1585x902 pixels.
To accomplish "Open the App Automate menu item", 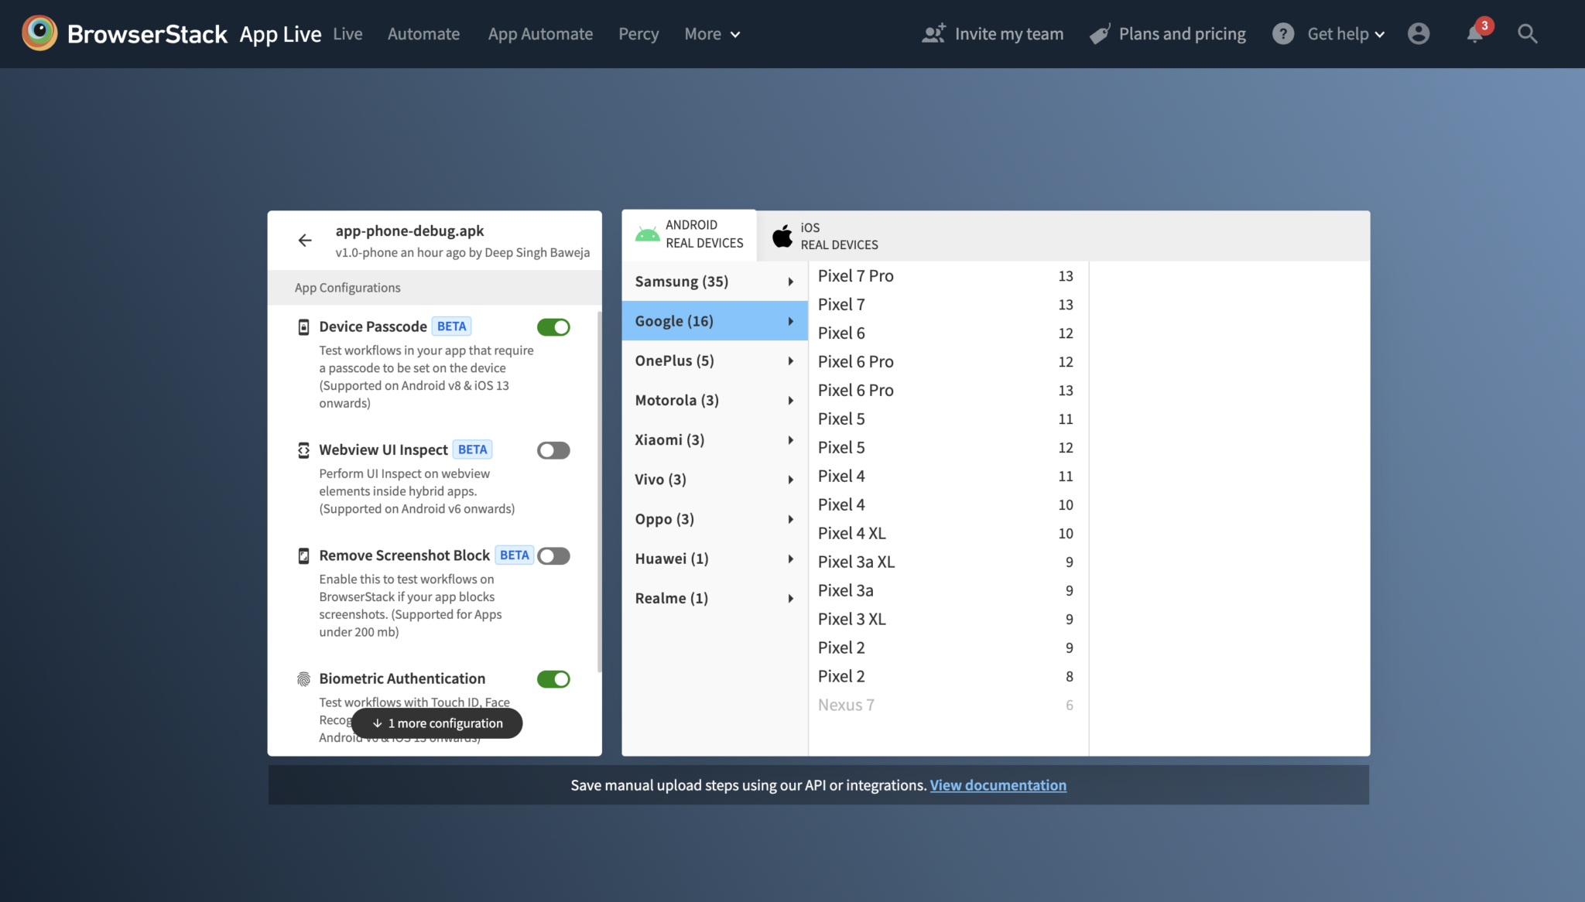I will tap(540, 33).
